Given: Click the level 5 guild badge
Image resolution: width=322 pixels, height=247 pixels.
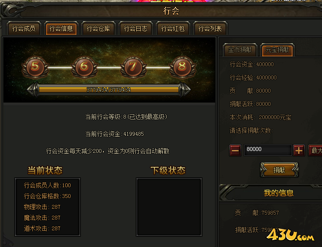Looking at the screenshot, I should [x=35, y=67].
